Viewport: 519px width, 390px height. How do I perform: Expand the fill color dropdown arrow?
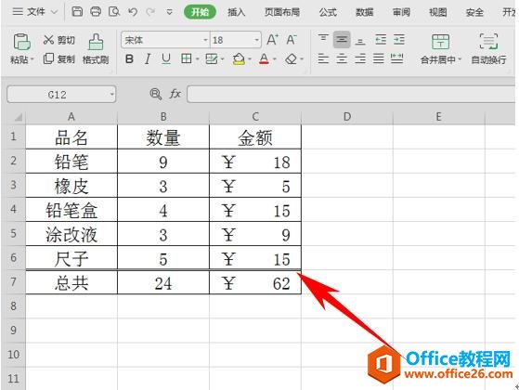click(x=250, y=59)
